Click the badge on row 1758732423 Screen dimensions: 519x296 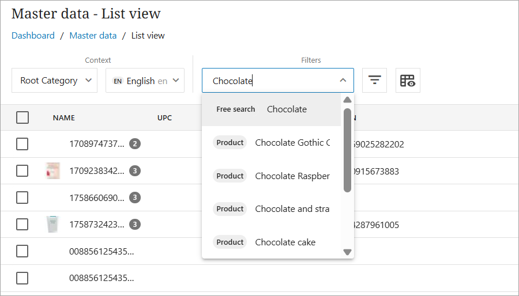pyautogui.click(x=135, y=225)
